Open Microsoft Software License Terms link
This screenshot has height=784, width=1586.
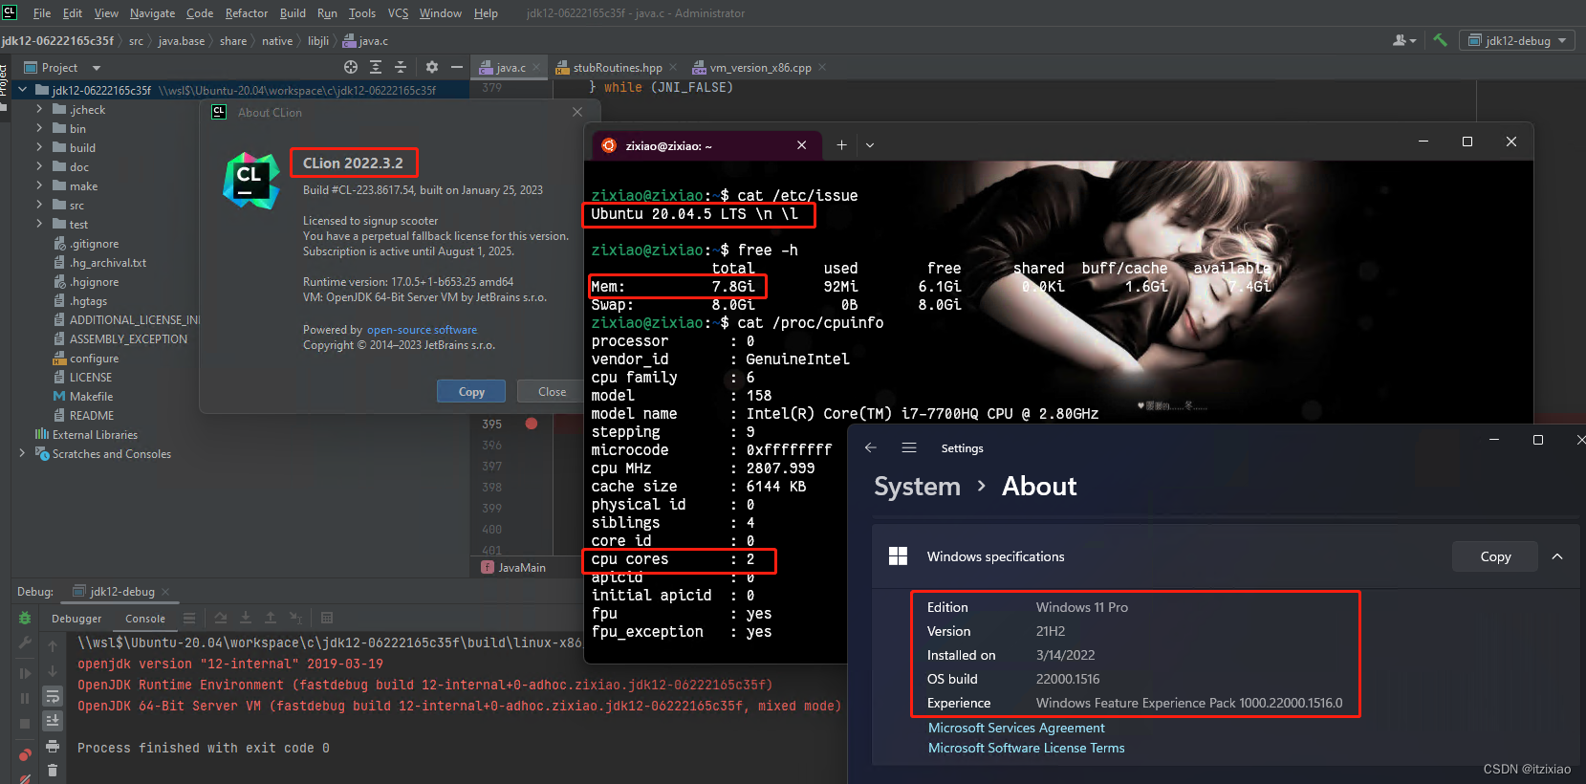1026,748
